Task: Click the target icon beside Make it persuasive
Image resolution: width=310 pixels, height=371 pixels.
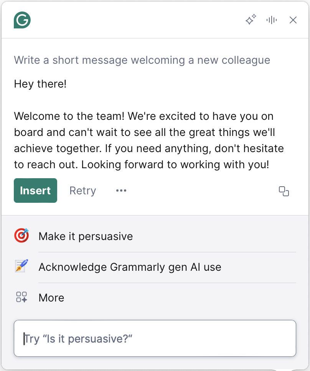Action: tap(21, 236)
